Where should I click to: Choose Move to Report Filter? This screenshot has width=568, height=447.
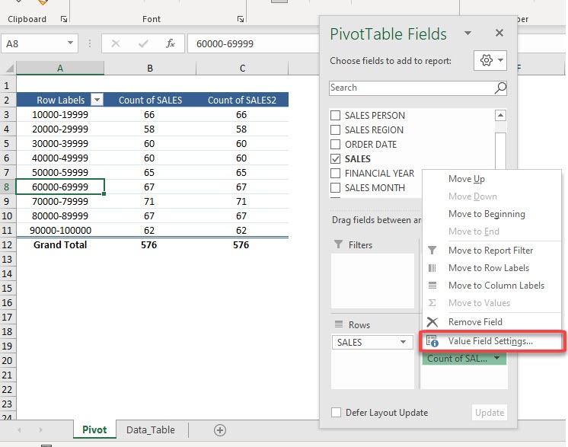point(490,251)
